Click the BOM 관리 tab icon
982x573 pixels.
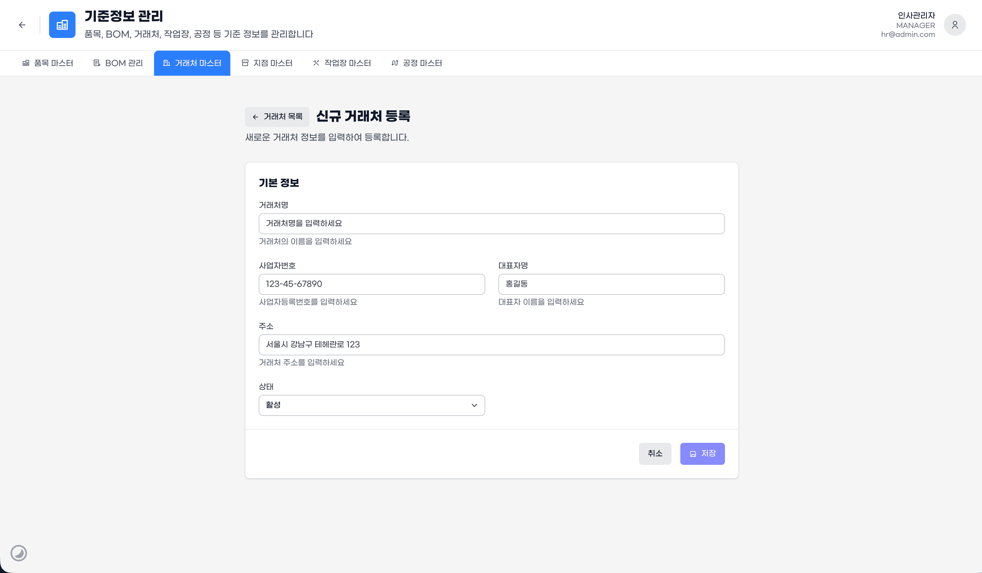[x=97, y=63]
